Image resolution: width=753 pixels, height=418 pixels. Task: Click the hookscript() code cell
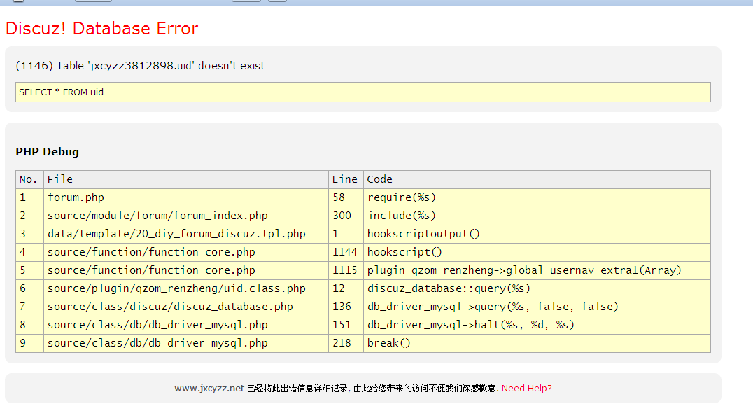coord(537,252)
